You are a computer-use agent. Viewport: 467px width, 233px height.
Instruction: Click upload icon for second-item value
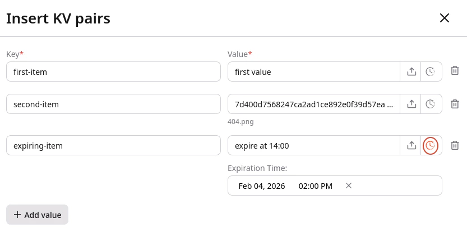(411, 104)
